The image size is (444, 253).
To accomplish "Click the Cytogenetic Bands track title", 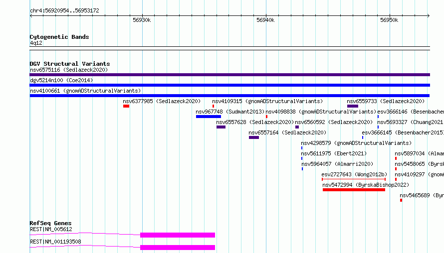I will pyautogui.click(x=59, y=37).
